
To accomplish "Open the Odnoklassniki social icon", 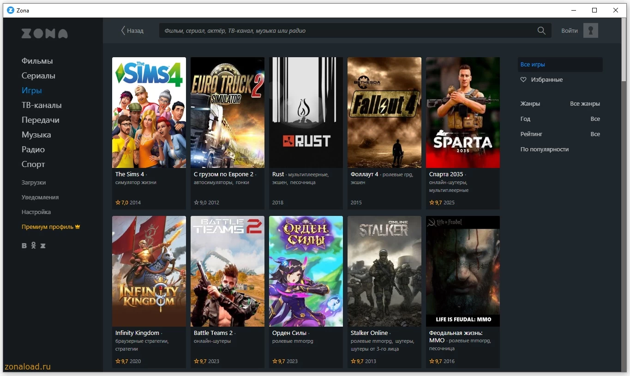I will [x=33, y=245].
